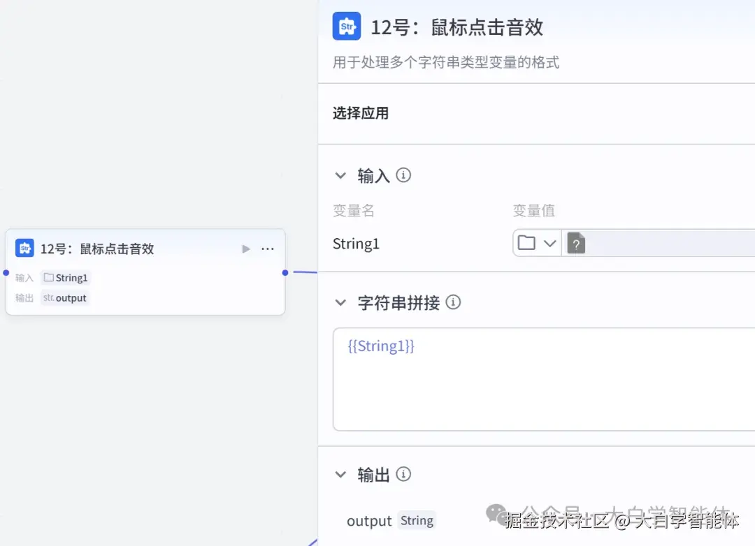Click the info icon beside 输入
755x546 pixels.
tap(403, 175)
